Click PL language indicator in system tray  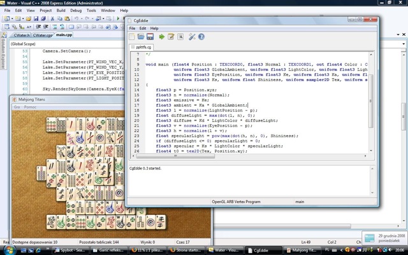coord(327,250)
